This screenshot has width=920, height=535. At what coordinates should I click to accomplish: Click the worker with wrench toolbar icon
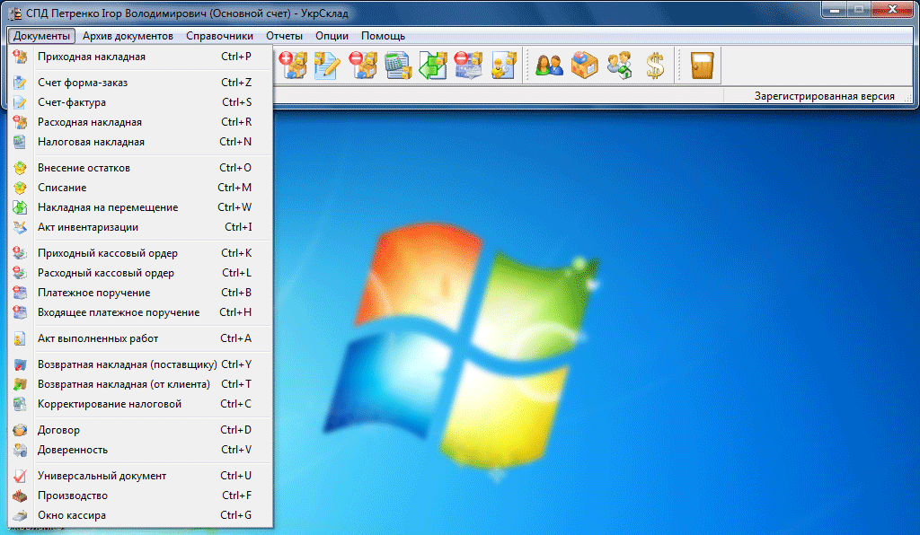pos(503,65)
